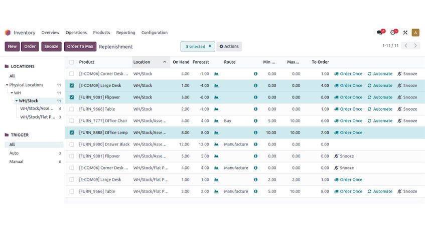This screenshot has width=425, height=230.
Task: Open the Actions dropdown
Action: point(229,46)
